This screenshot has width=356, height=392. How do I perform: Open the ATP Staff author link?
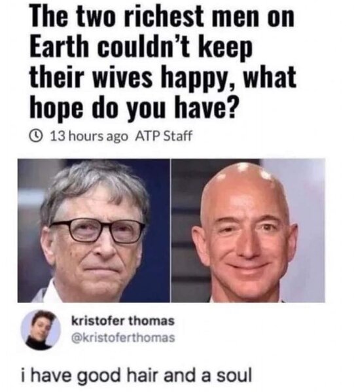point(164,136)
